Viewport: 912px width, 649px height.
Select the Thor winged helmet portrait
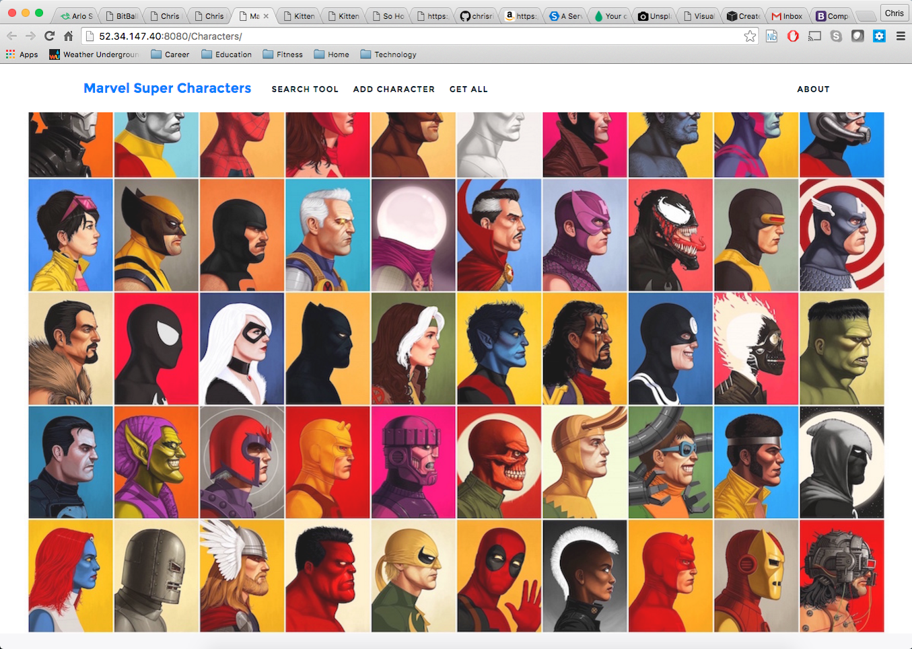pos(242,576)
